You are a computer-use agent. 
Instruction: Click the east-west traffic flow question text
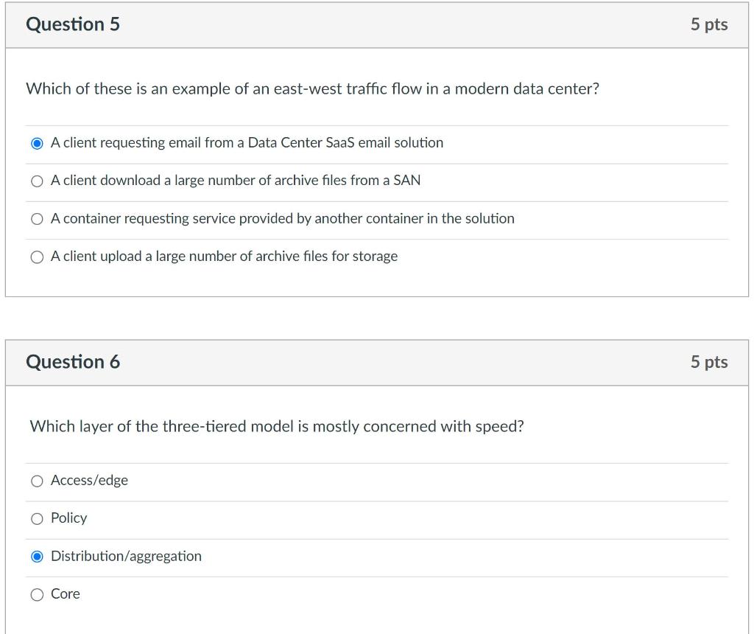(x=312, y=89)
